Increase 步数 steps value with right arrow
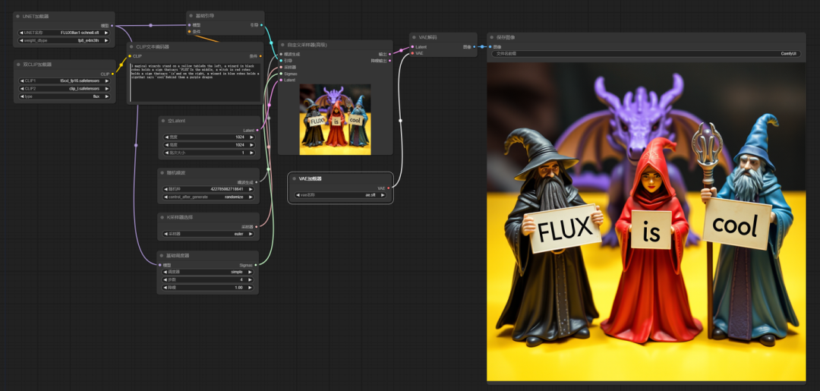The image size is (820, 391). click(250, 279)
